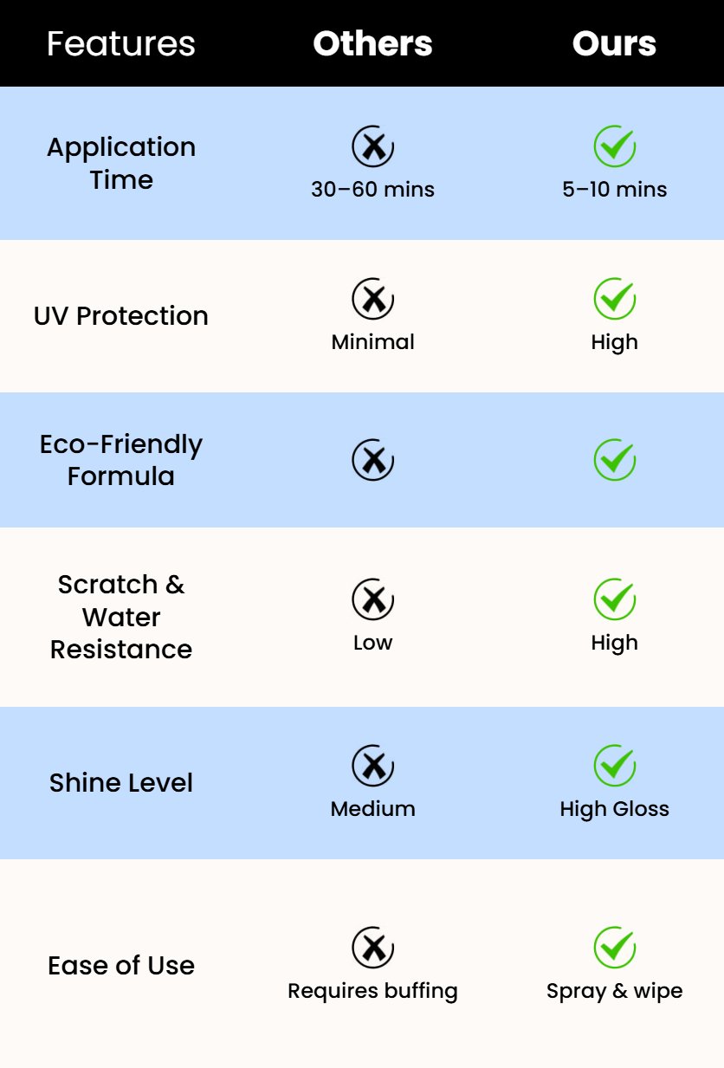Select the Shine Level feature label
This screenshot has height=1068, width=724.
coord(121,783)
